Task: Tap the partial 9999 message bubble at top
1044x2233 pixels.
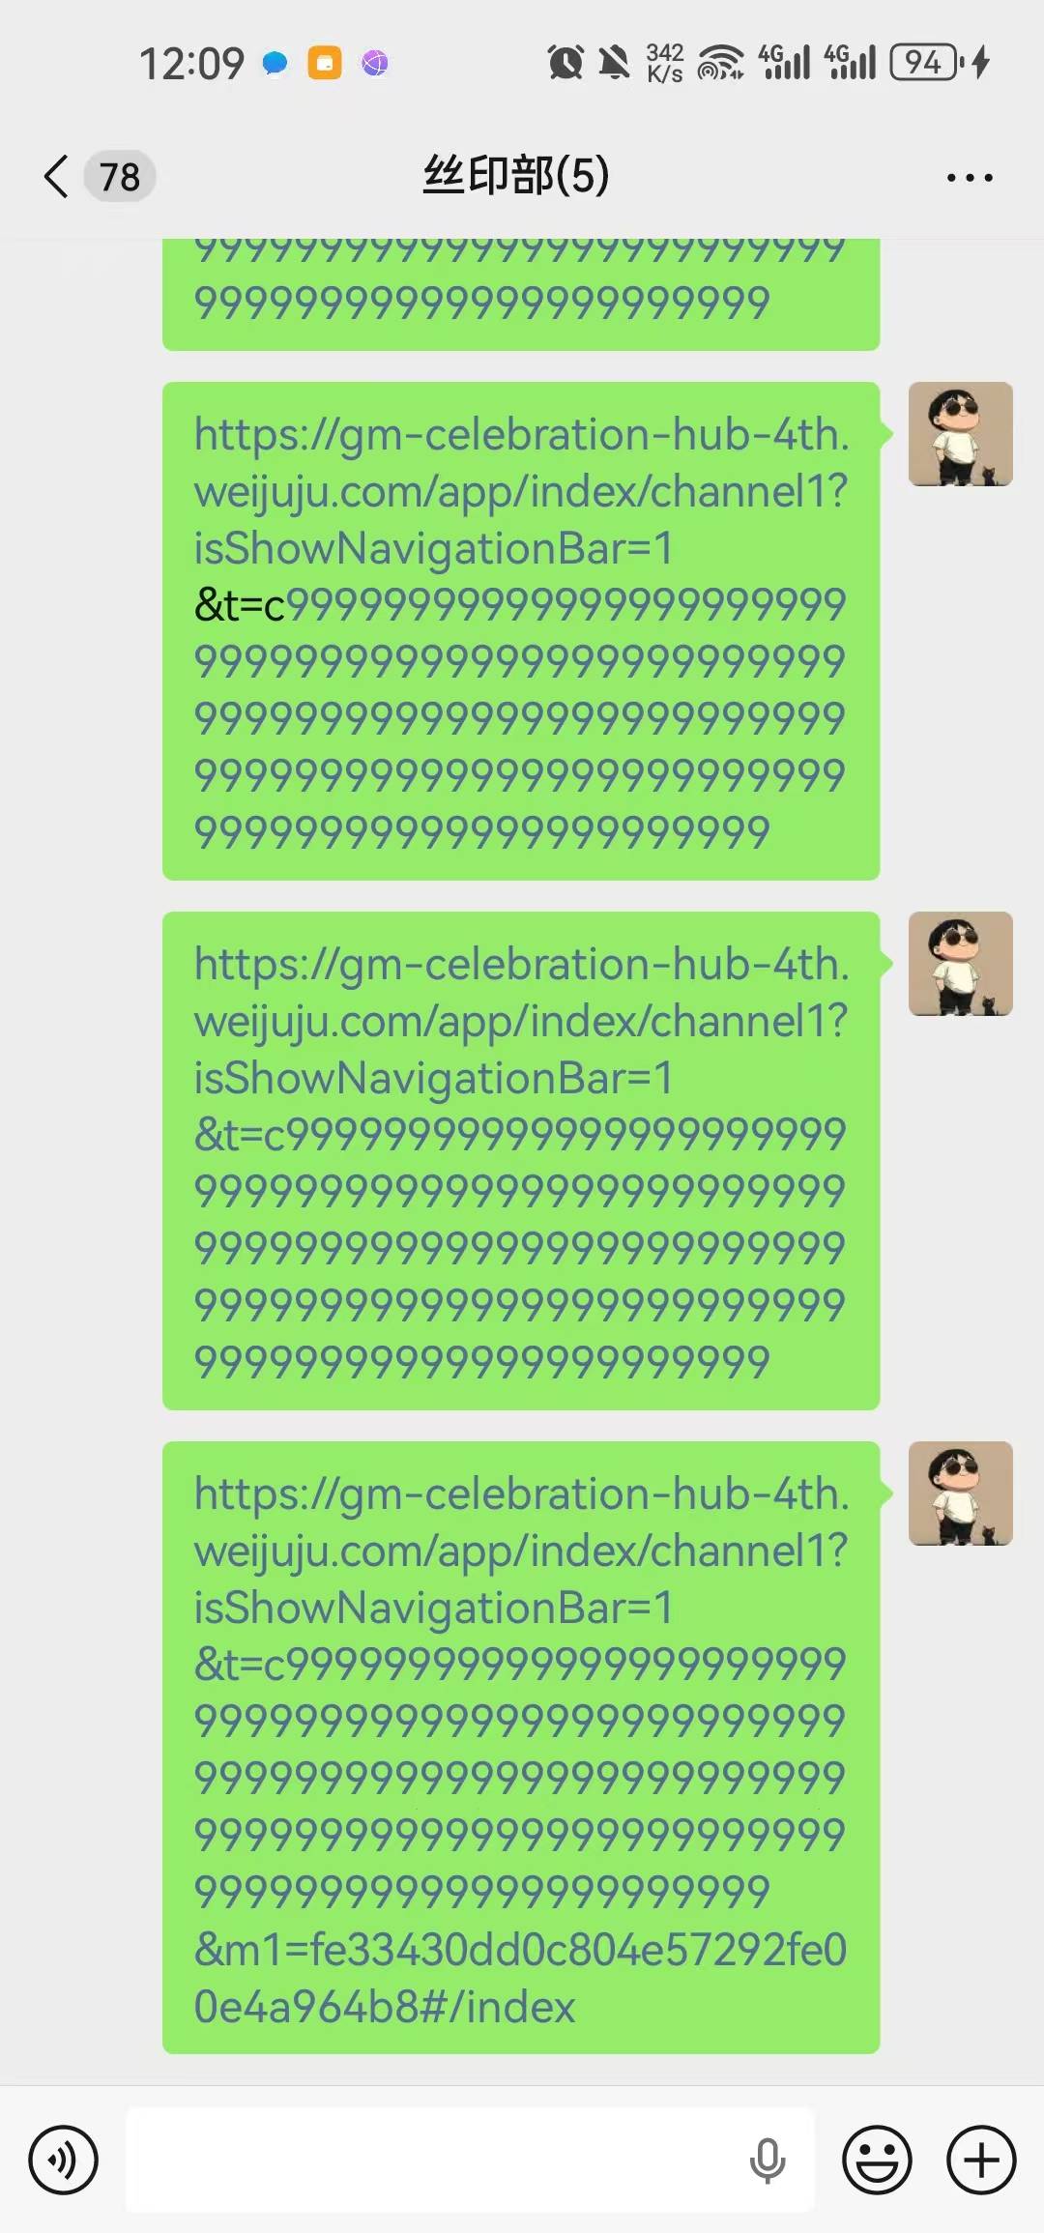Action: point(521,294)
